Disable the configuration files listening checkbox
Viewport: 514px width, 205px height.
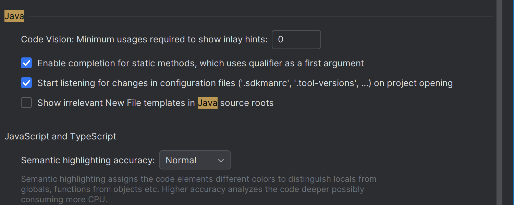pos(26,83)
